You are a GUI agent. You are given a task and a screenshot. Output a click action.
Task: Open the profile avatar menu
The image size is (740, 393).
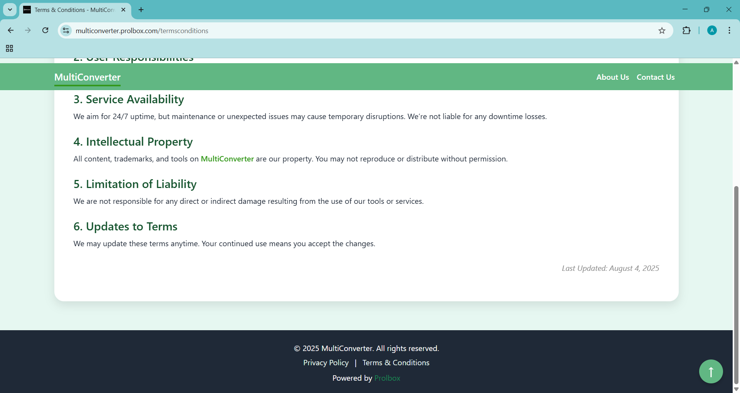point(712,31)
